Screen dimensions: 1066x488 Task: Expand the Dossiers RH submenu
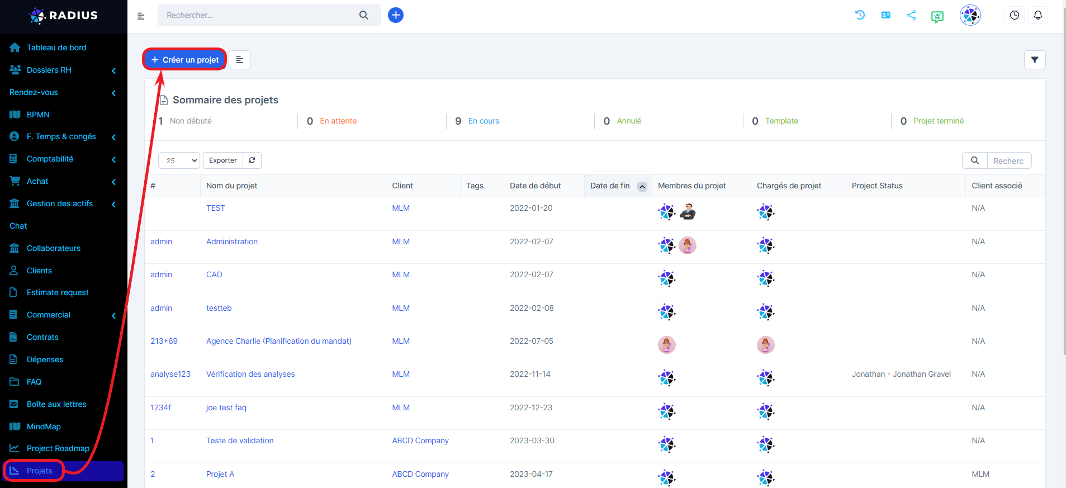(x=114, y=70)
